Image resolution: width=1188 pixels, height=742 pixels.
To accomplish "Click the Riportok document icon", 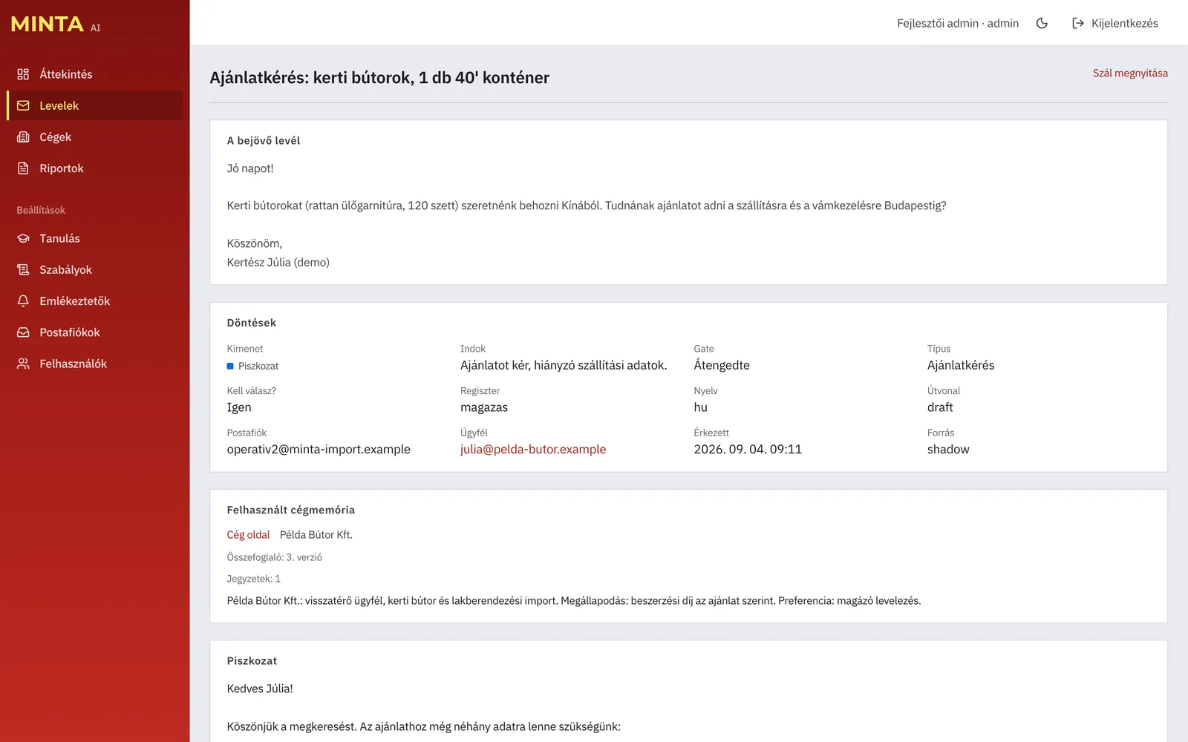I will point(23,168).
